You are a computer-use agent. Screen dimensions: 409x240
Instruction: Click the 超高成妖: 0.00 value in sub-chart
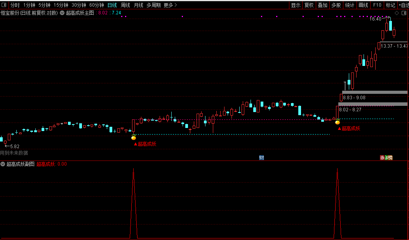[52, 164]
